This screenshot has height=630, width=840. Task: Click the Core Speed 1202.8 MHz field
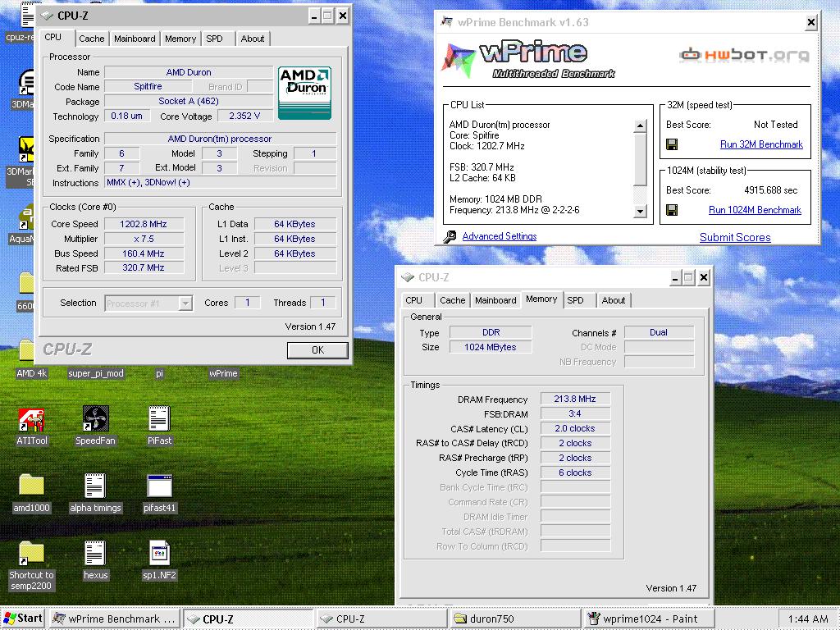point(144,224)
